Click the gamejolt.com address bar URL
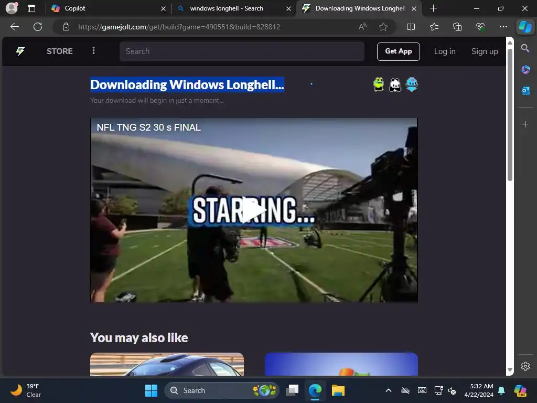Image resolution: width=537 pixels, height=403 pixels. point(179,27)
